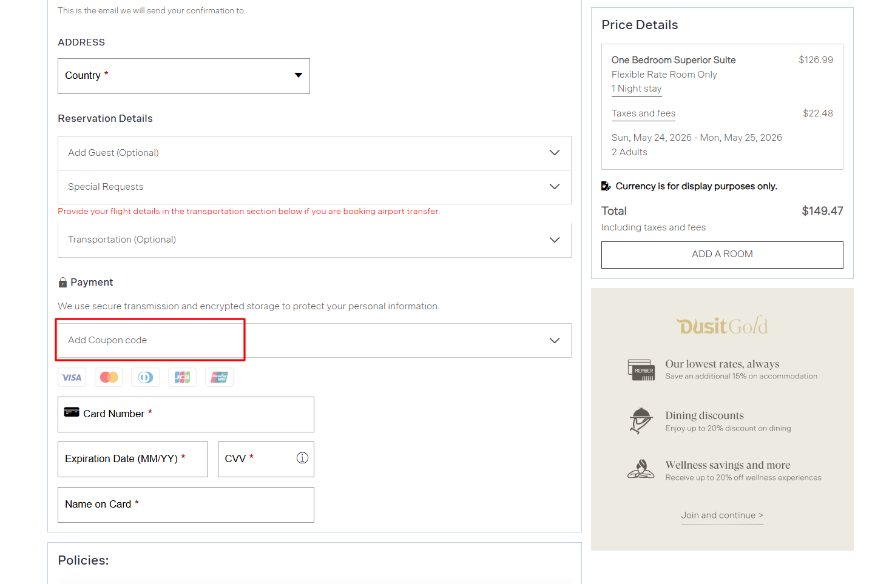Click the ADD A ROOM button
The width and height of the screenshot is (892, 584).
[x=722, y=255]
